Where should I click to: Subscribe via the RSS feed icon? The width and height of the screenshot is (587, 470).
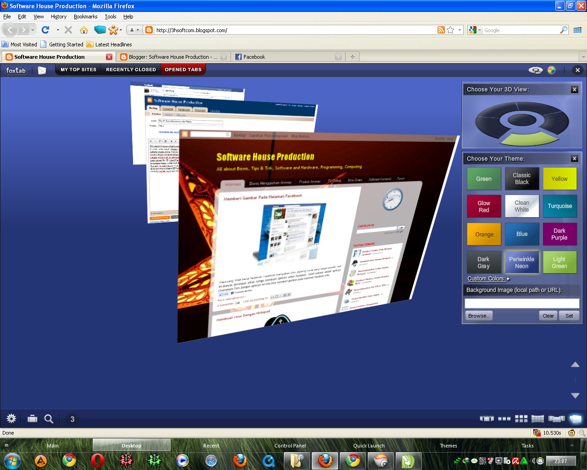(x=441, y=30)
